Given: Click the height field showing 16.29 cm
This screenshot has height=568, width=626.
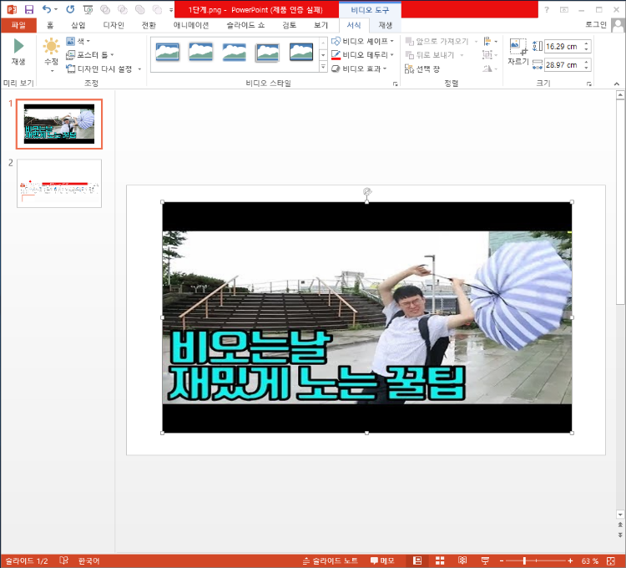Looking at the screenshot, I should (x=563, y=46).
